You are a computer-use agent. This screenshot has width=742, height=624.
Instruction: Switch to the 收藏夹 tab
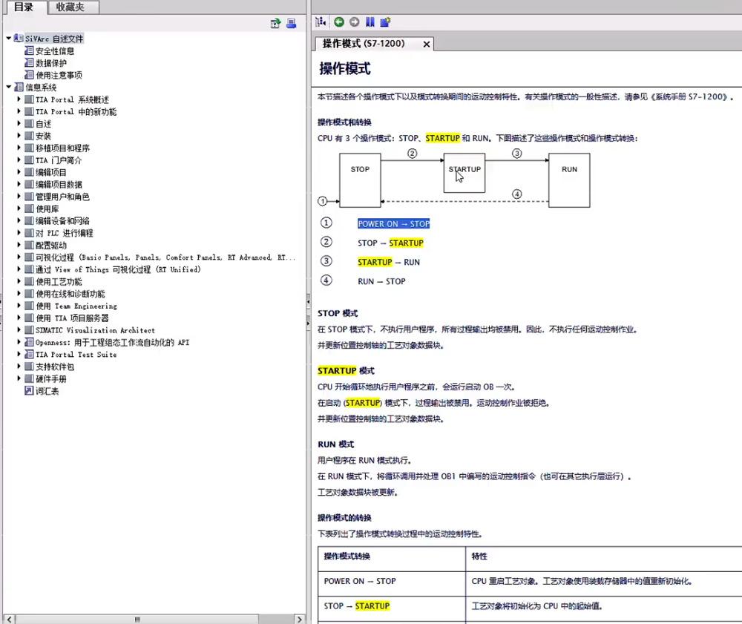[70, 7]
